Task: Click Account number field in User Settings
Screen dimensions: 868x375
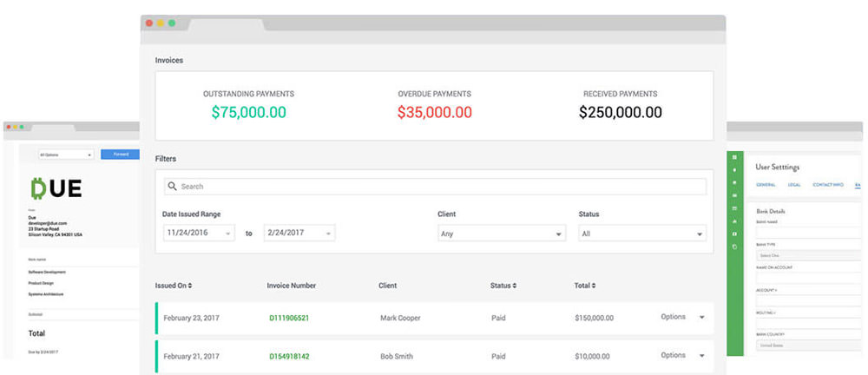Action: pyautogui.click(x=809, y=300)
